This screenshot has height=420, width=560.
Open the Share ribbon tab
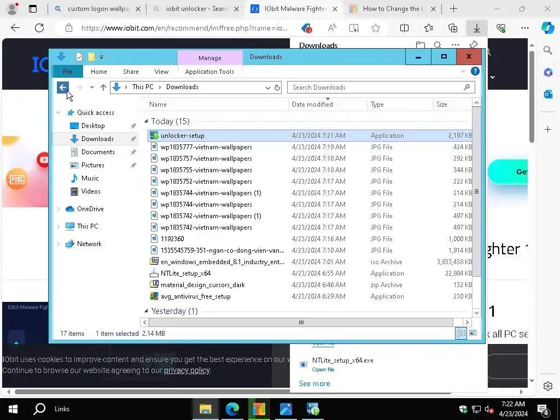131,72
